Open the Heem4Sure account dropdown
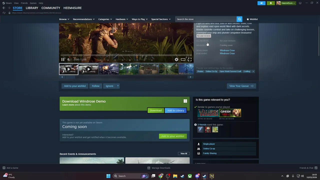The width and height of the screenshot is (320, 180). click(x=286, y=3)
